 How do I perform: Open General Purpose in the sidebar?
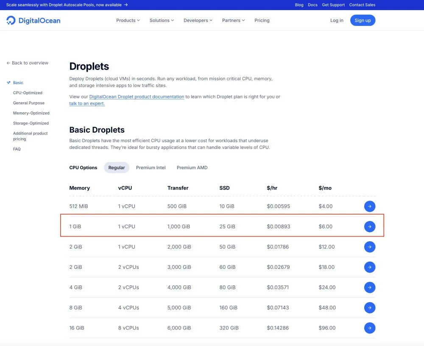[x=29, y=103]
